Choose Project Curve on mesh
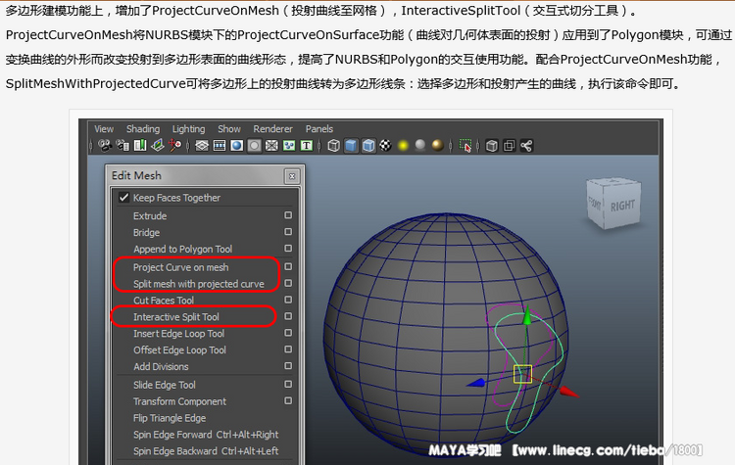Screen dimensions: 735x465 tap(181, 267)
